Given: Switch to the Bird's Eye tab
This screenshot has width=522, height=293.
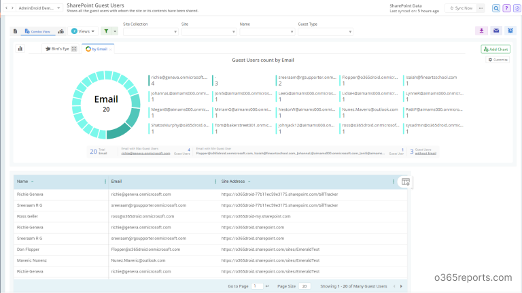Looking at the screenshot, I should coord(57,49).
